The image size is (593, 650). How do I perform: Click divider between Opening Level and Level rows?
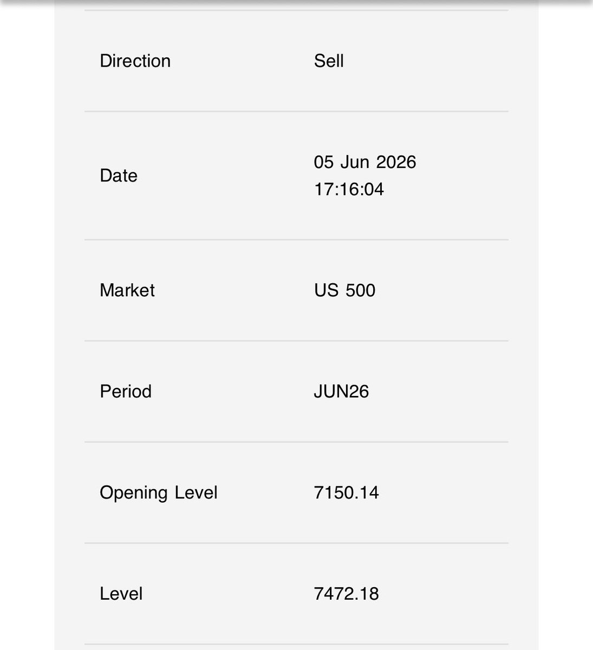[x=296, y=543]
